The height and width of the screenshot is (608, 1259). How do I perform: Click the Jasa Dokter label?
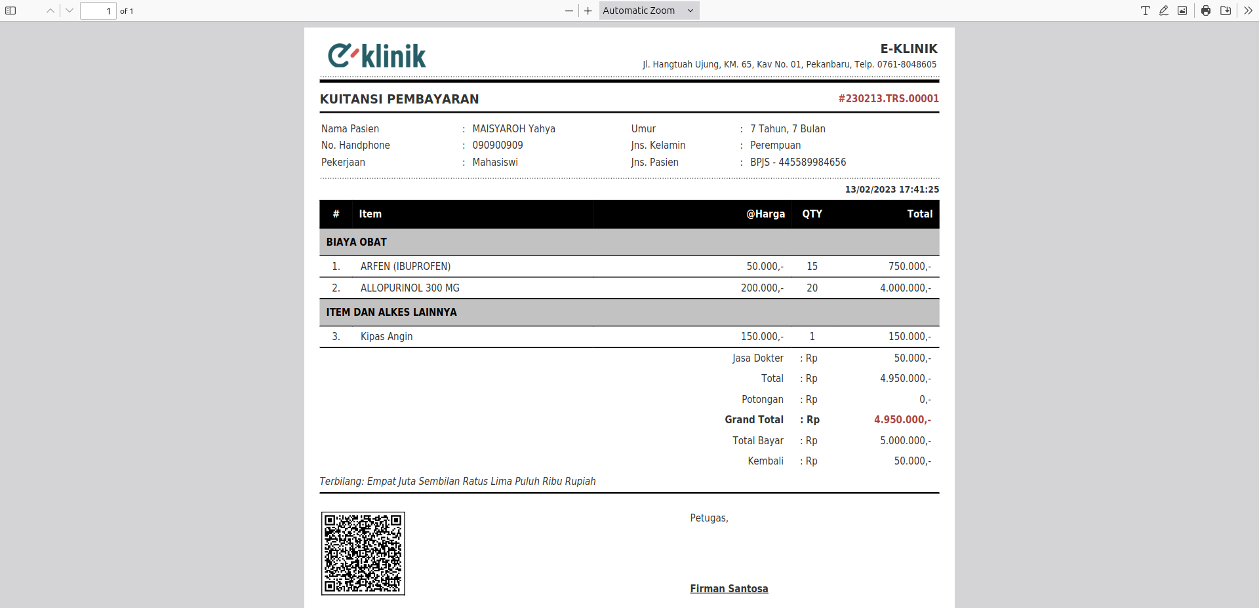(x=758, y=358)
